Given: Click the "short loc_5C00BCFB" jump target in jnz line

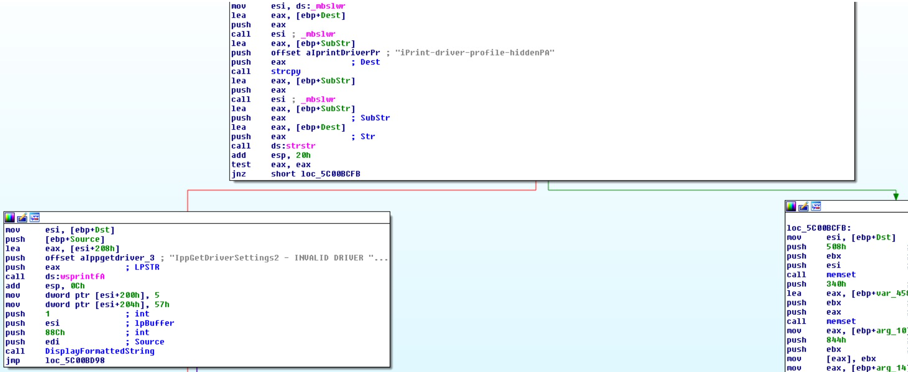Looking at the screenshot, I should (316, 174).
